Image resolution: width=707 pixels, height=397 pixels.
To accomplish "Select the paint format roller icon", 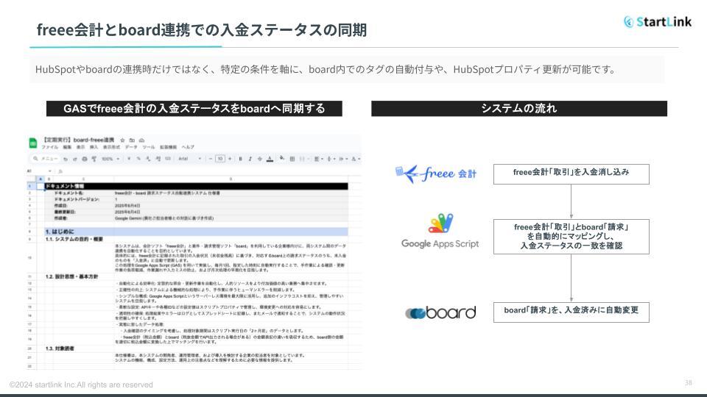I will point(94,159).
